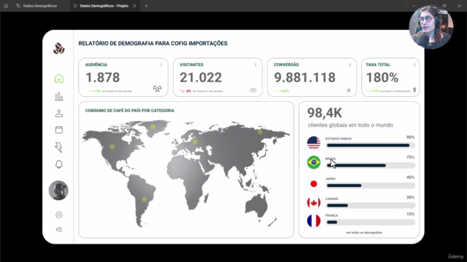Click the Japão 40% progress bar
Screen dimensions: 467x262
371,186
